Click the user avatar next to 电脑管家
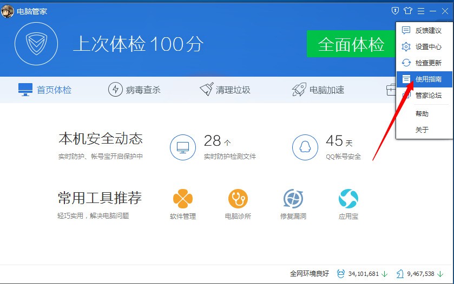This screenshot has width=454, height=284. click(x=7, y=11)
